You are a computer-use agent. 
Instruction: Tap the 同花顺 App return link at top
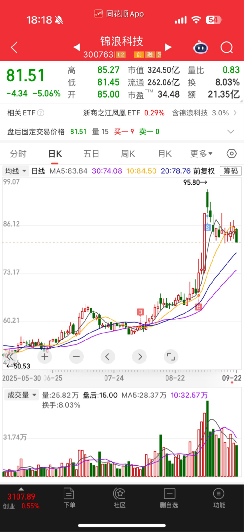pos(119,14)
